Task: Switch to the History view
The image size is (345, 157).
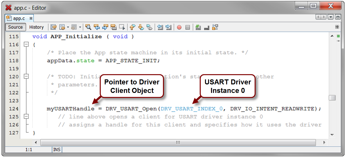Action: coord(37,27)
